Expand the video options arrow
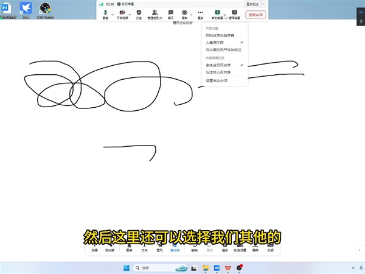 click(130, 15)
